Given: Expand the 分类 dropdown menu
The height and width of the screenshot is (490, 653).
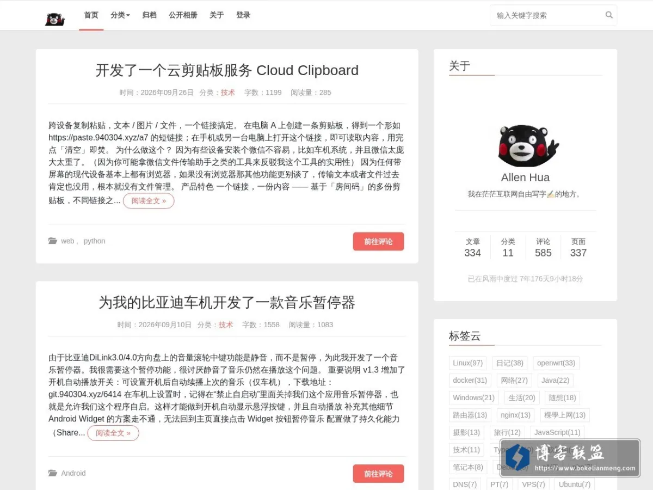Looking at the screenshot, I should point(120,15).
